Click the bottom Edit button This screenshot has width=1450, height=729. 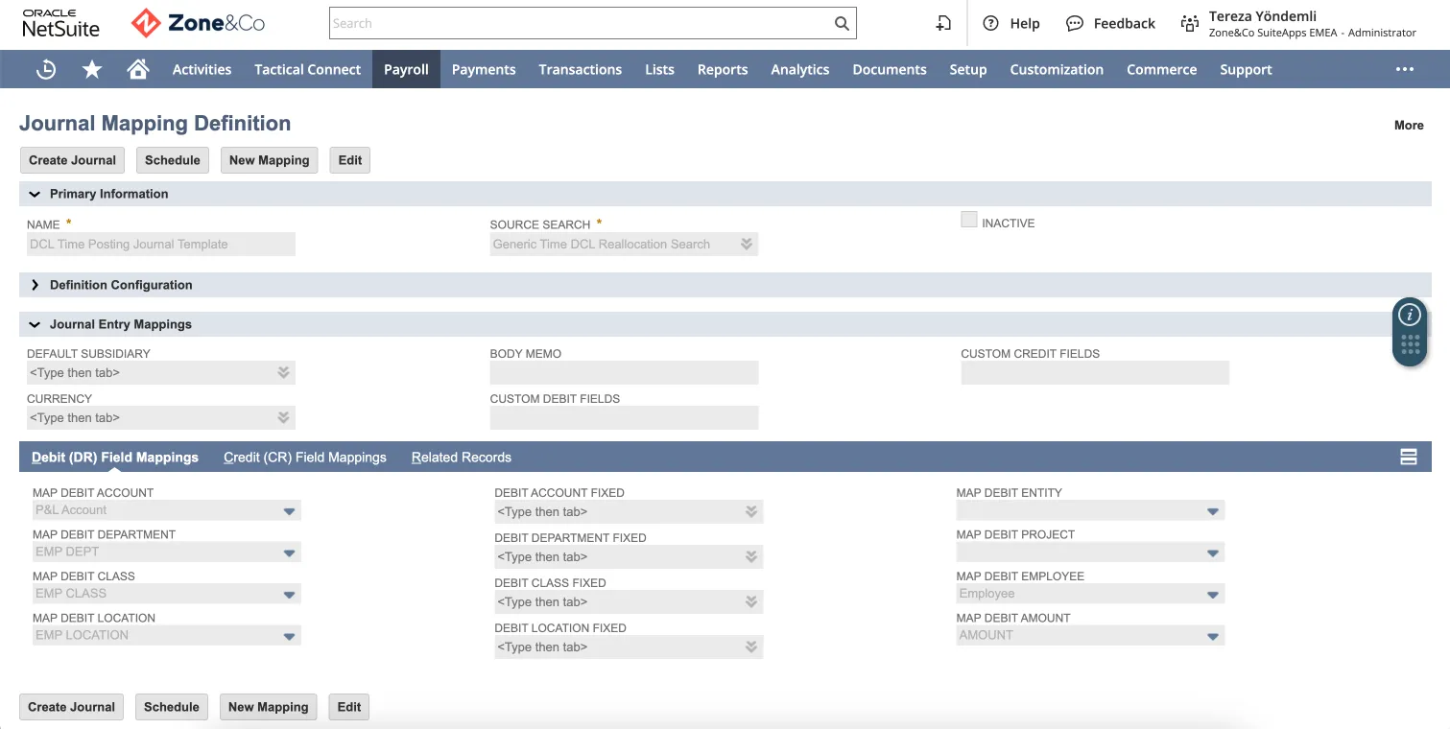pos(349,707)
